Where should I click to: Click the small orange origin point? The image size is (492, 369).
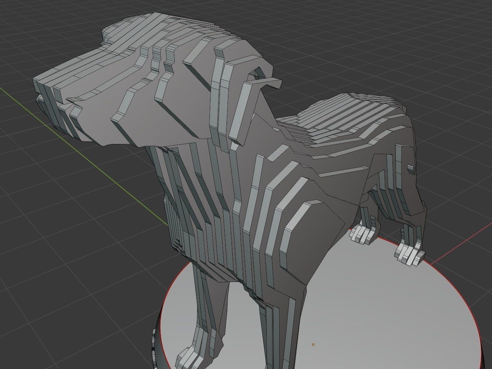313,344
